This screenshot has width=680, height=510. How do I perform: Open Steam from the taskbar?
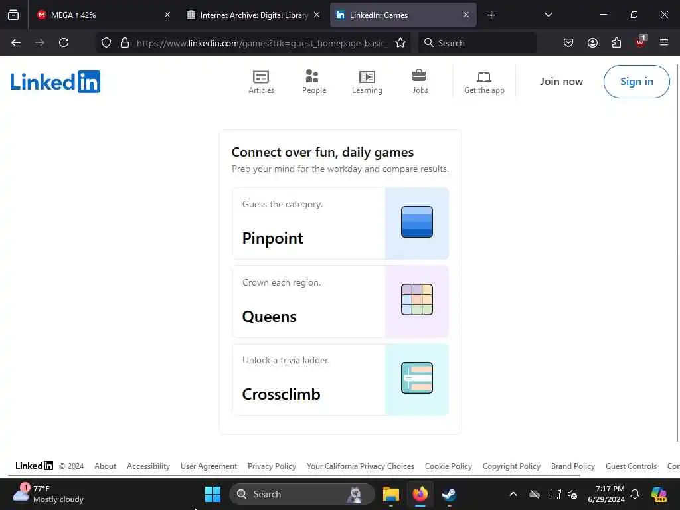click(449, 494)
